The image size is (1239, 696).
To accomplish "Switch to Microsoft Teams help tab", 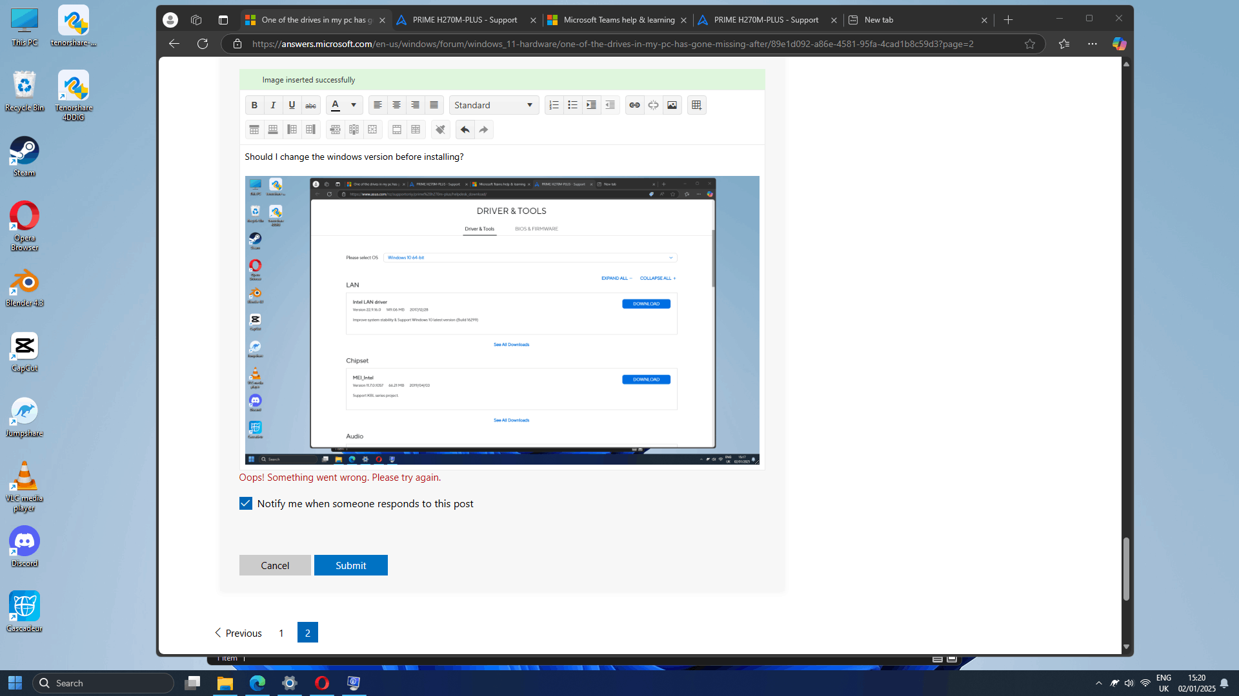I will (618, 20).
